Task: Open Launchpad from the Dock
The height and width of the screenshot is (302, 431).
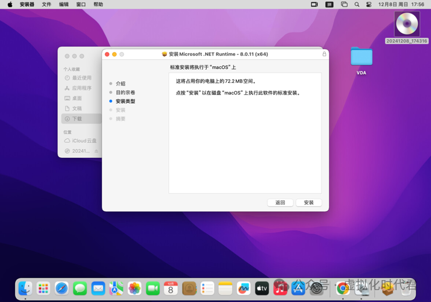Action: tap(44, 289)
